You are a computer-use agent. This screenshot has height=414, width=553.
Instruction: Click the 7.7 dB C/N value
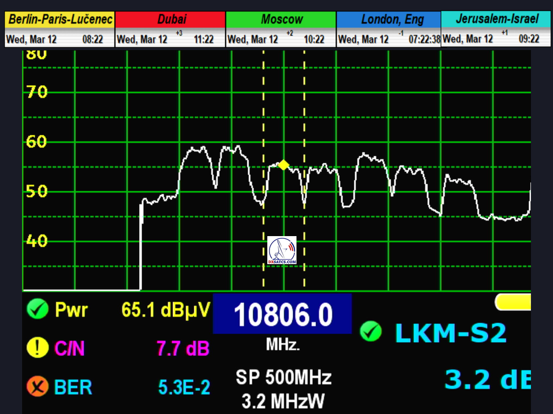(183, 349)
